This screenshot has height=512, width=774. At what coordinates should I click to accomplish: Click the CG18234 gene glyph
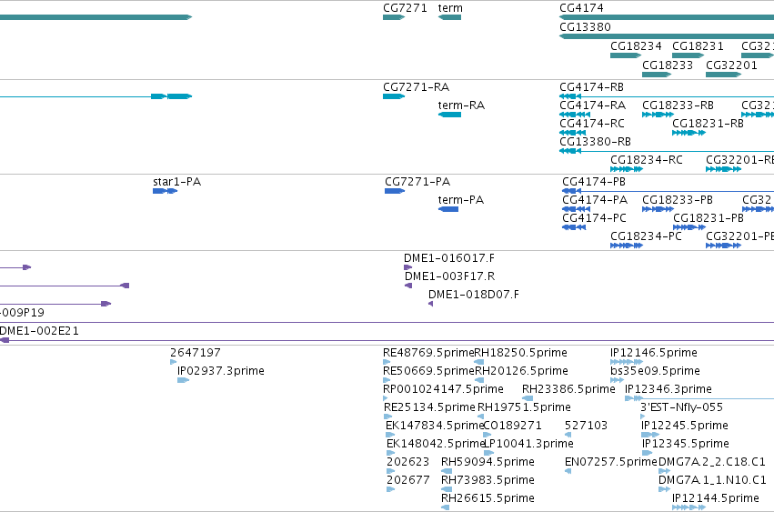pos(626,55)
